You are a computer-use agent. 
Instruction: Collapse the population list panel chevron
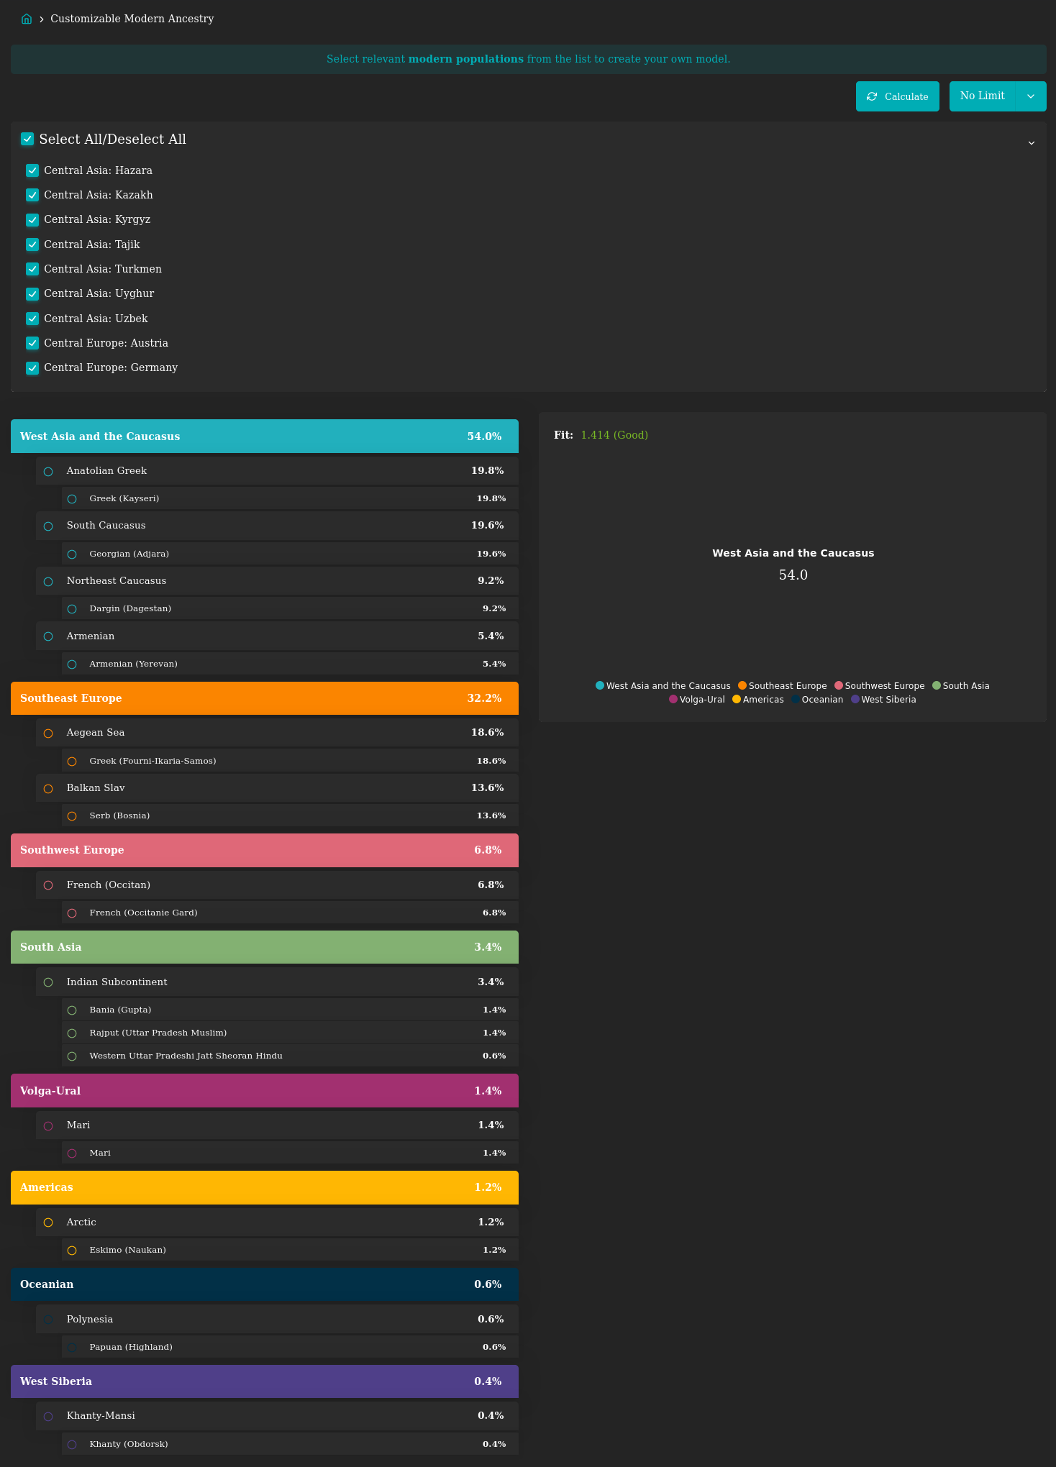[x=1032, y=143]
